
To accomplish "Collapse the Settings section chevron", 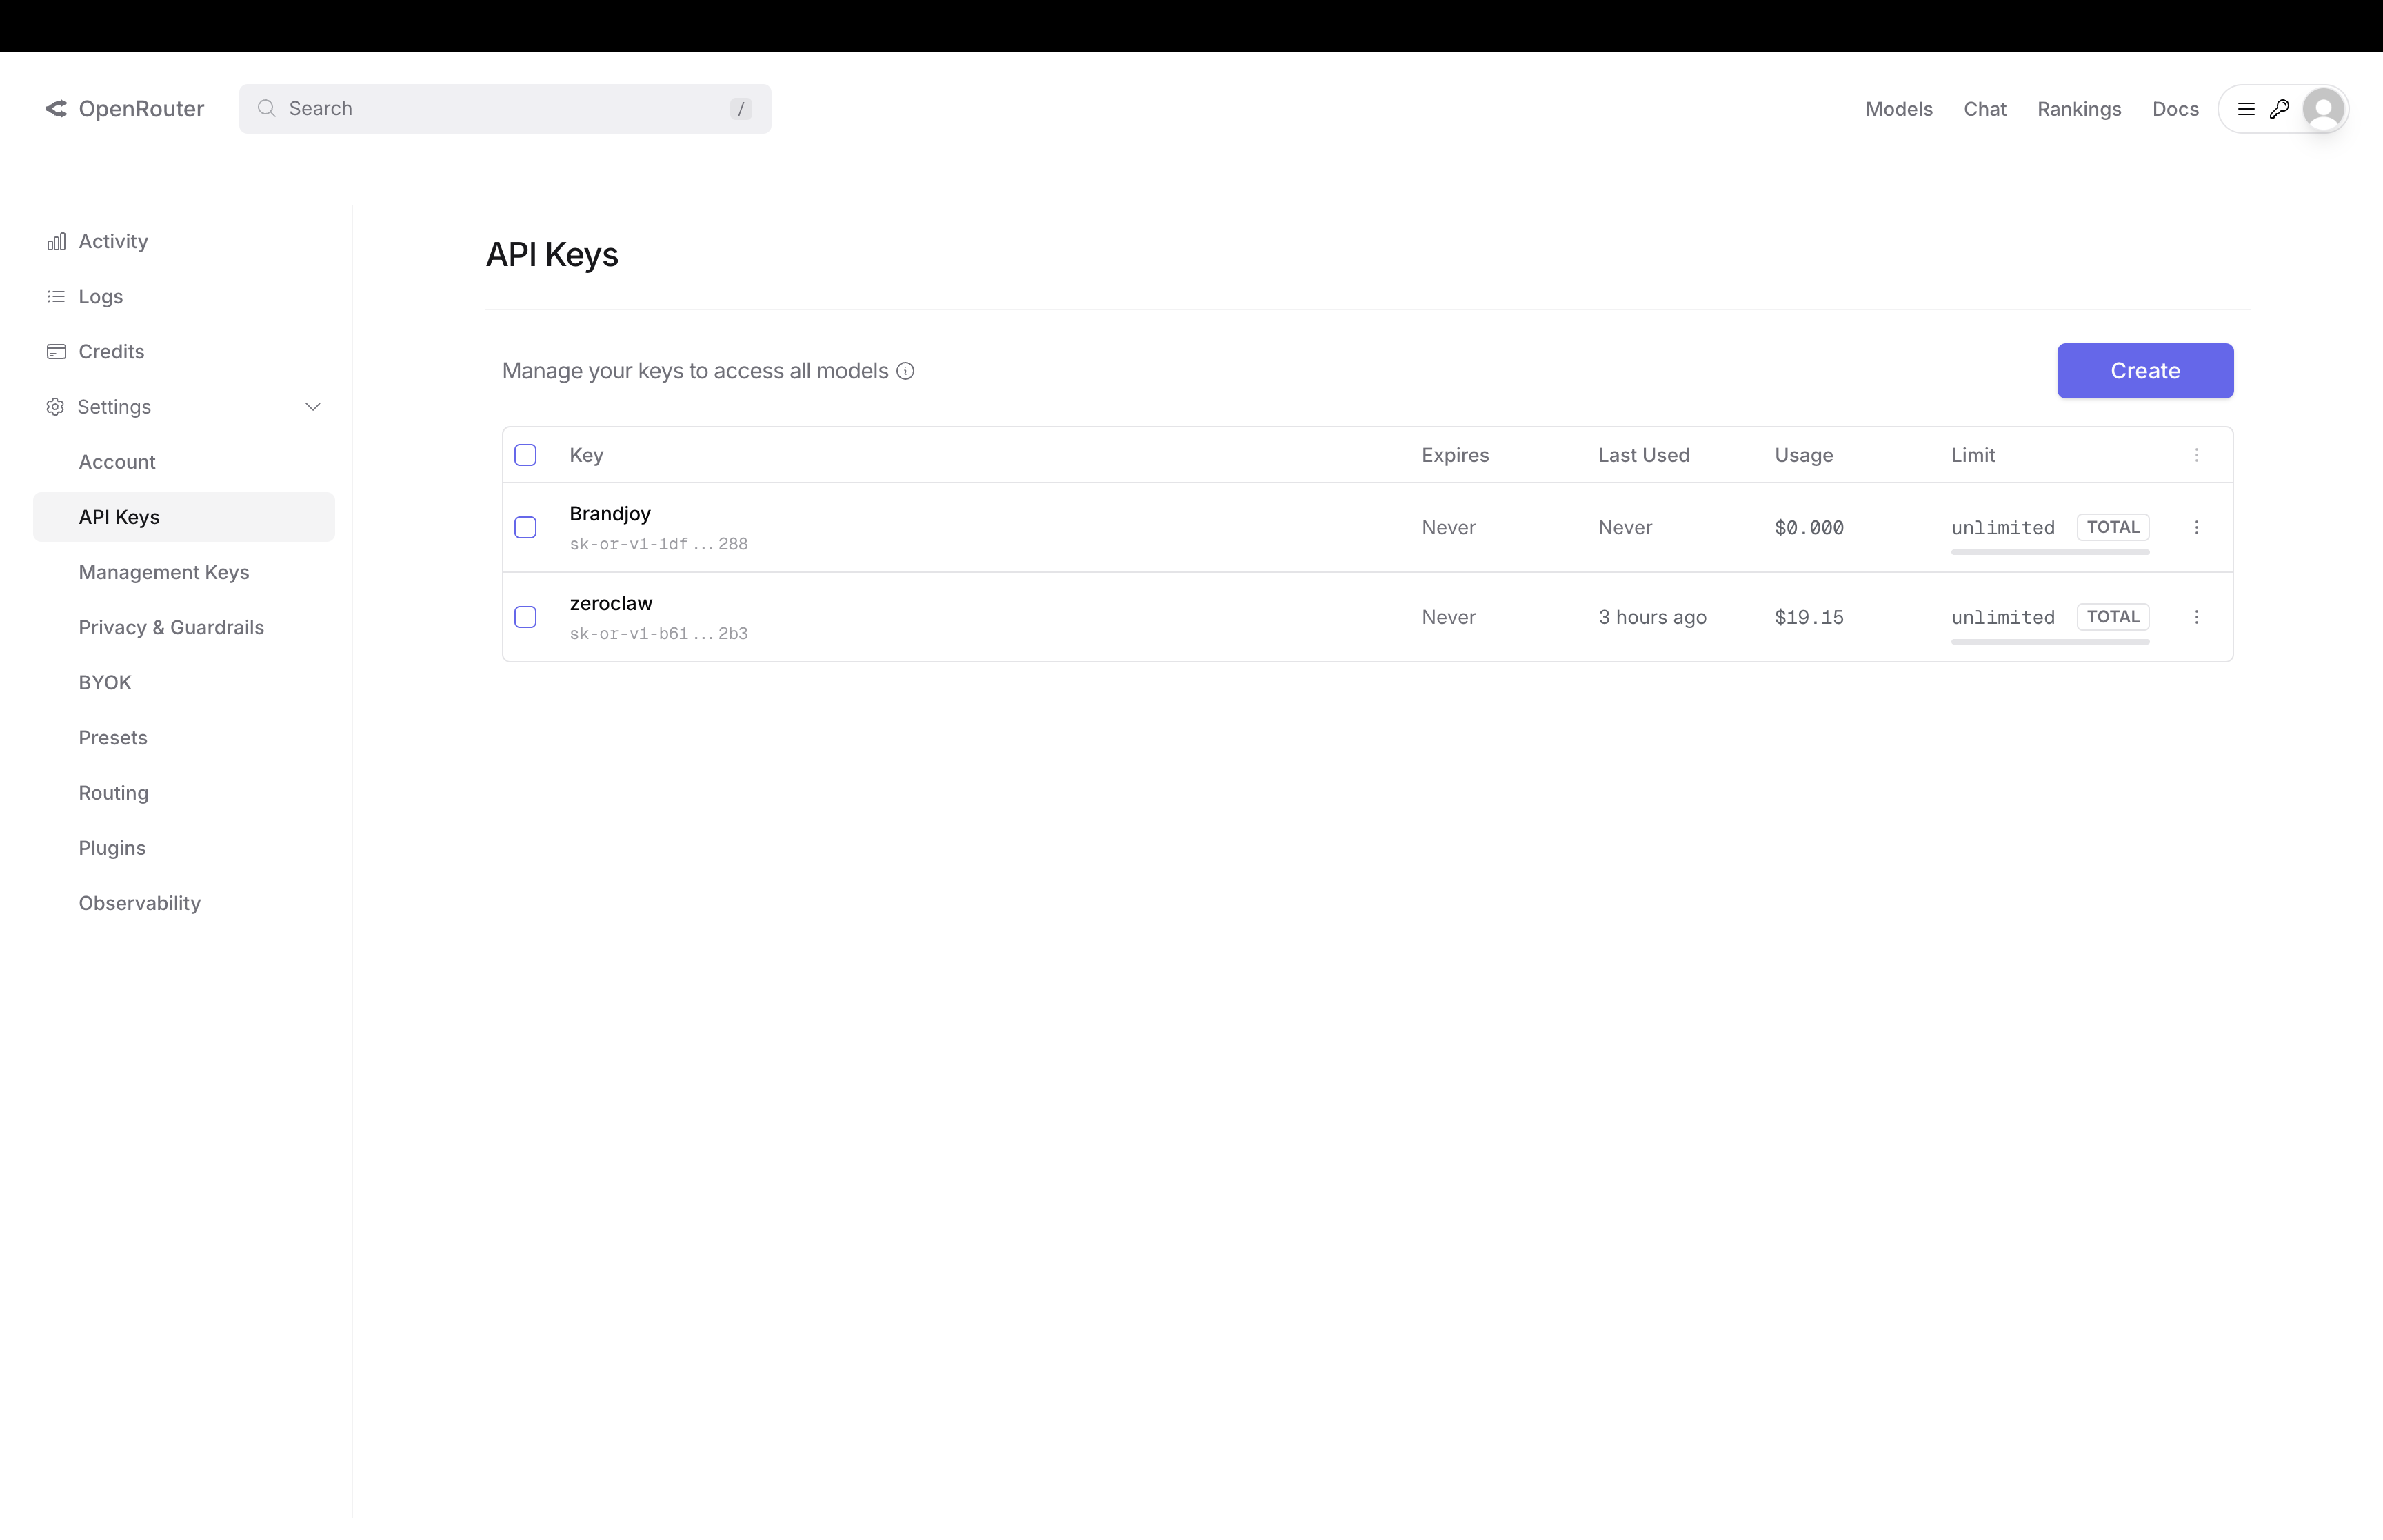I will click(x=313, y=407).
